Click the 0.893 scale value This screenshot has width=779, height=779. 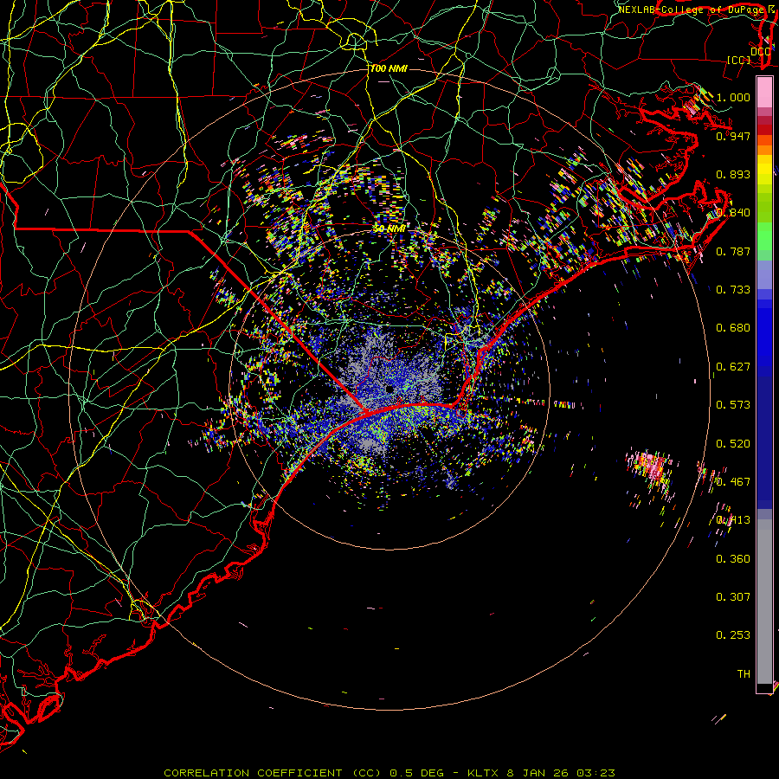point(733,174)
